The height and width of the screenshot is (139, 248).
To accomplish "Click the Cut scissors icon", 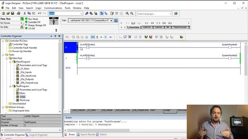I will pyautogui.click(x=25, y=14).
